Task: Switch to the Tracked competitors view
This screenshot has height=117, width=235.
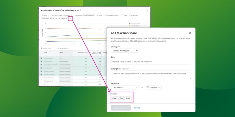Action: point(89,15)
